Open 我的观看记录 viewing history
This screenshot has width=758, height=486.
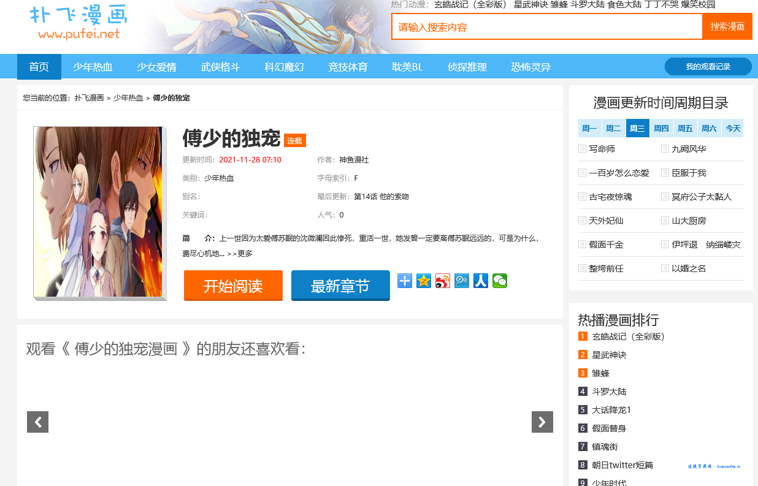click(x=708, y=66)
